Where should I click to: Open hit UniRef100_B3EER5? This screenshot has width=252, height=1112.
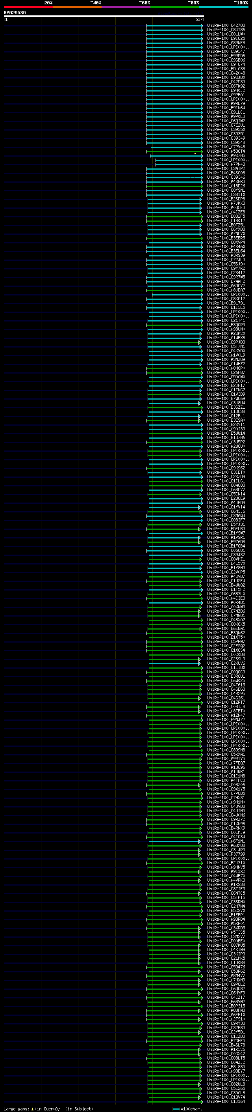pos(226,238)
